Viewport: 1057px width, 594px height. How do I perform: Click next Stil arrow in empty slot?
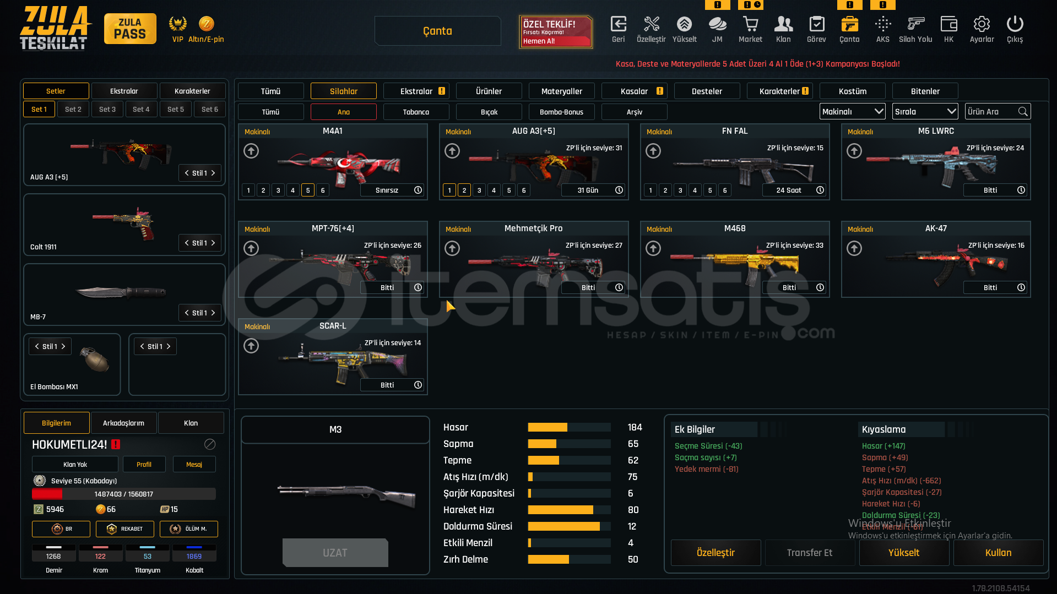click(x=169, y=347)
